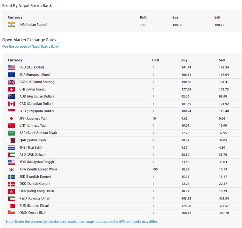Click the South Korean flag icon
This screenshot has height=228, width=242.
(12, 169)
